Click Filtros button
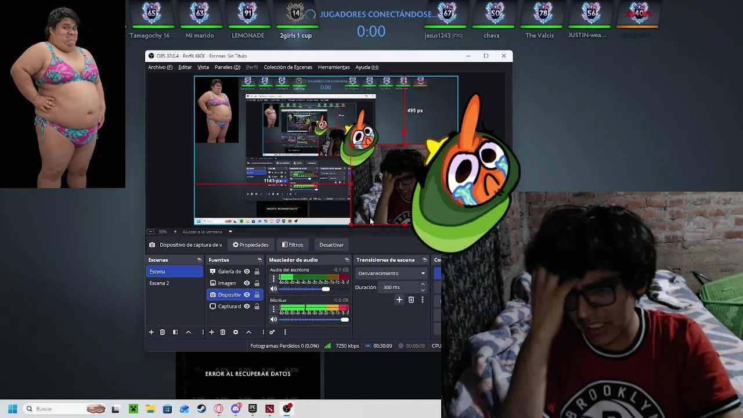743x418 pixels. coord(293,245)
